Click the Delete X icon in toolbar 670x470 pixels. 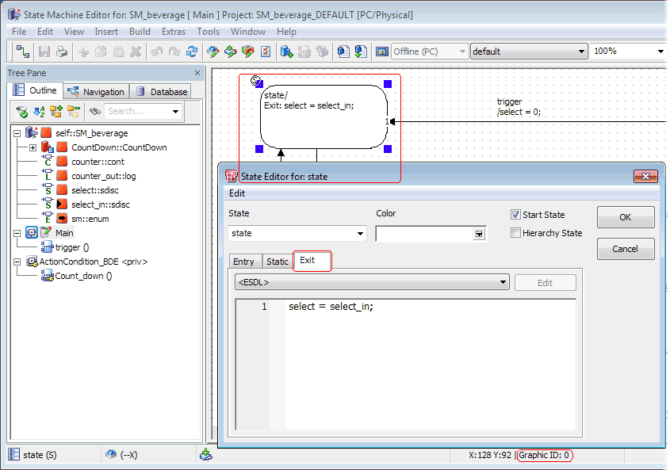coord(136,52)
